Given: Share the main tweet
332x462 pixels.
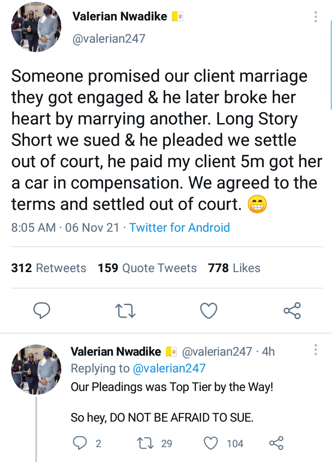Looking at the screenshot, I should tap(292, 311).
